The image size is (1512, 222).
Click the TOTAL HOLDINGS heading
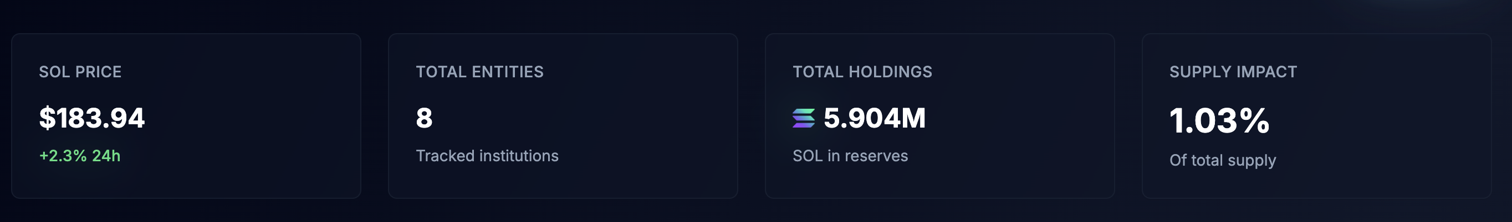tap(862, 72)
